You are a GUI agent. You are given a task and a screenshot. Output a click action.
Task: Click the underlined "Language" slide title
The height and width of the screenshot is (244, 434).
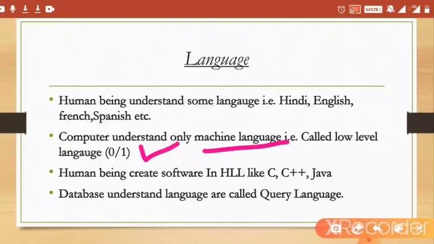217,60
